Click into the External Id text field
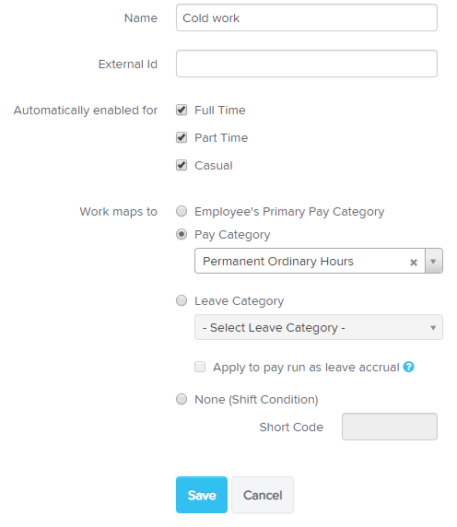This screenshot has width=457, height=527. [x=307, y=64]
